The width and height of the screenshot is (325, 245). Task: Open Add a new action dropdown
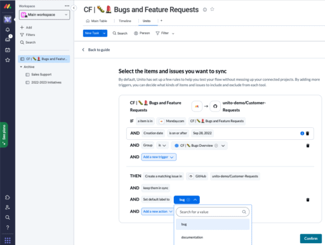157,211
